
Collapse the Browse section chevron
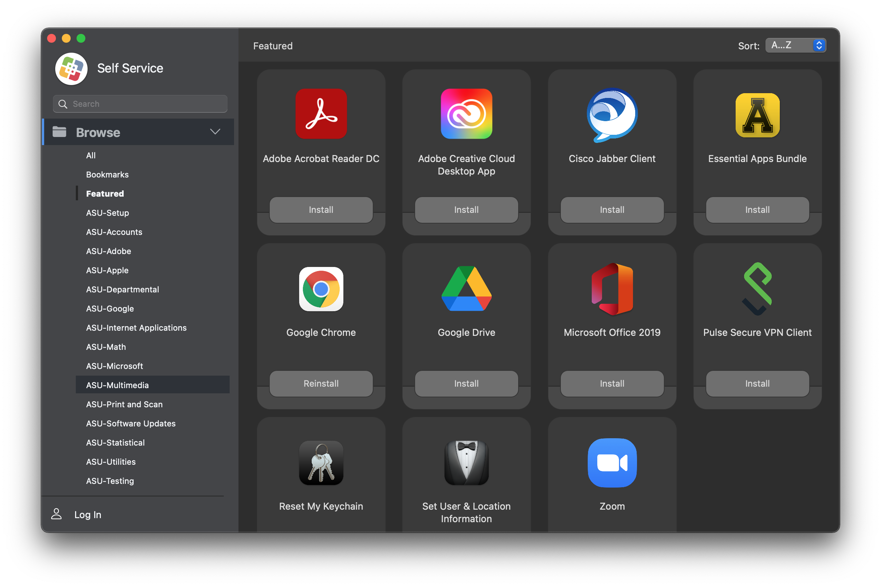[x=215, y=132]
